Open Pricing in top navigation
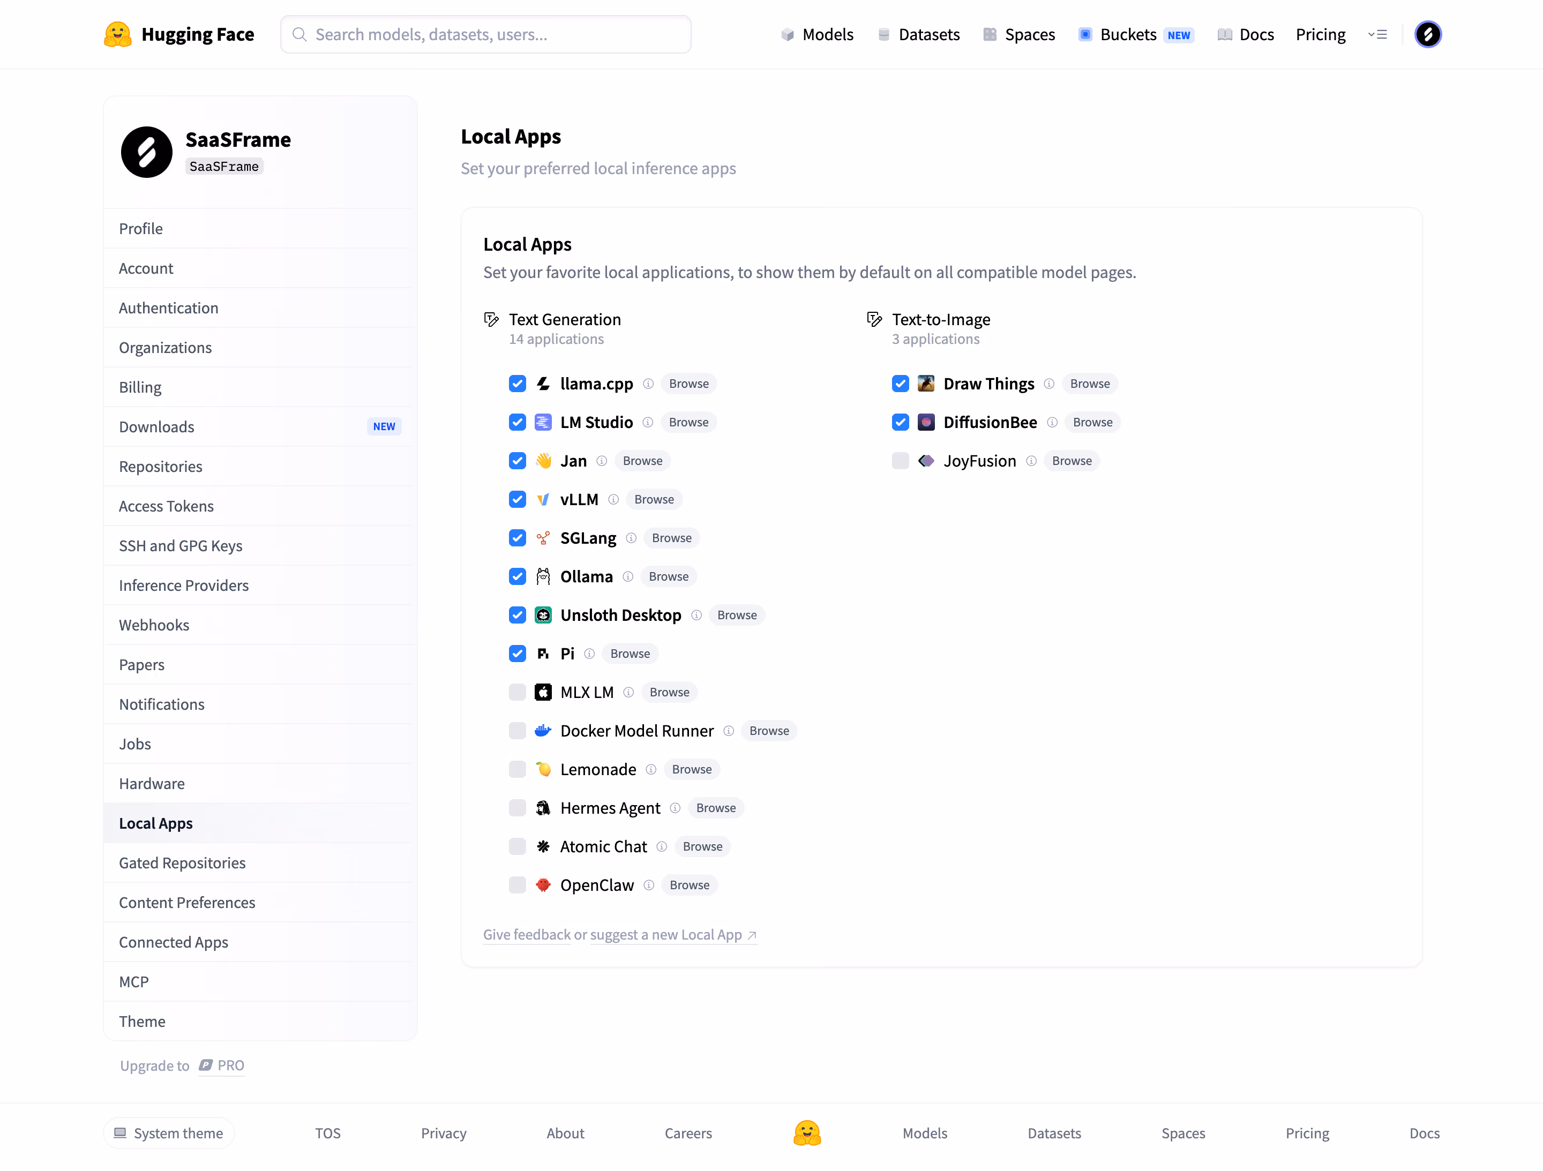Viewport: 1543px width, 1171px height. coord(1321,34)
